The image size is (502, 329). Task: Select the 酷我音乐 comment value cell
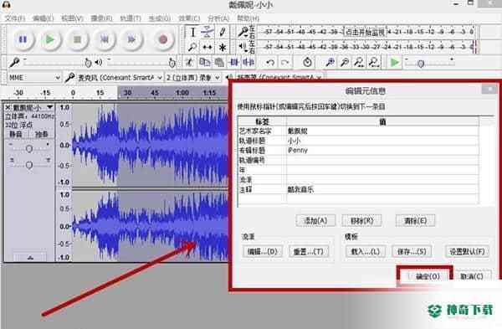point(382,190)
